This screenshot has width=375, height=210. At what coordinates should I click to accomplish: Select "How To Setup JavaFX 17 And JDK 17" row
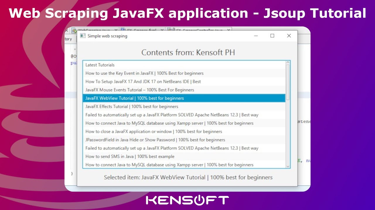coord(184,81)
